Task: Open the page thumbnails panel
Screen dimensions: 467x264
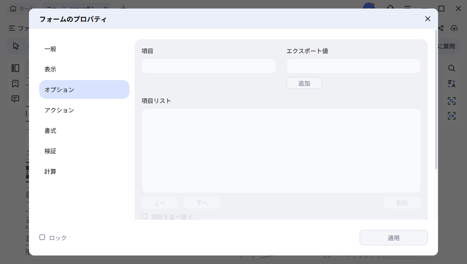Action: point(15,68)
